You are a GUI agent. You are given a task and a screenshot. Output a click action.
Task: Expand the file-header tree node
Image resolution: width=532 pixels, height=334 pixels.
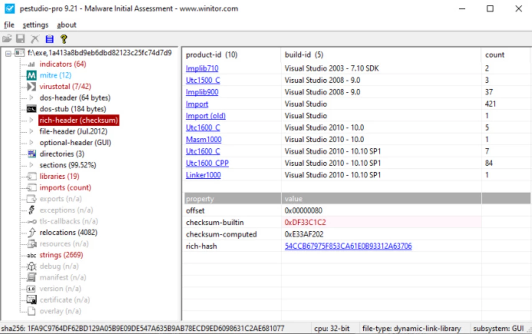(x=31, y=132)
